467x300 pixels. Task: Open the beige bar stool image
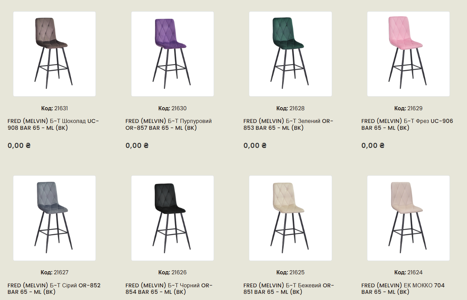click(290, 218)
